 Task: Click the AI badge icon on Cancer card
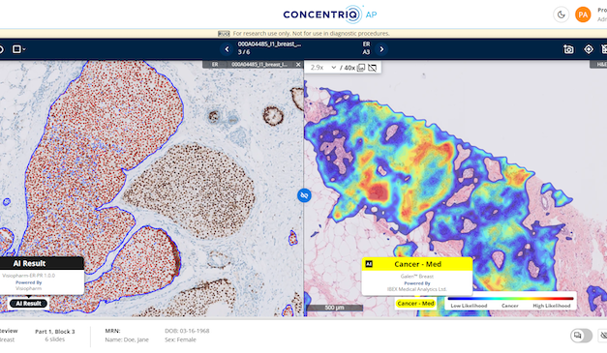(369, 264)
